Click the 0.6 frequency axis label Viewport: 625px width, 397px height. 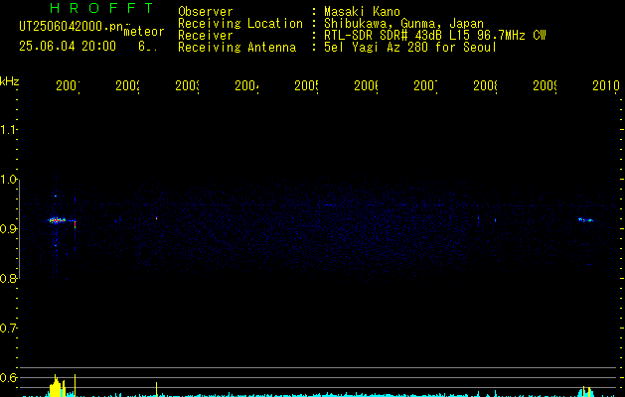(8, 377)
